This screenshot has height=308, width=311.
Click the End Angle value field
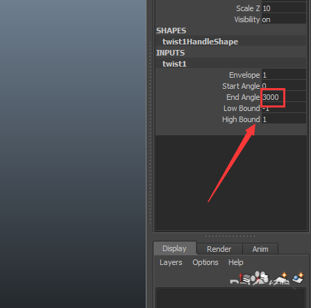(x=284, y=97)
